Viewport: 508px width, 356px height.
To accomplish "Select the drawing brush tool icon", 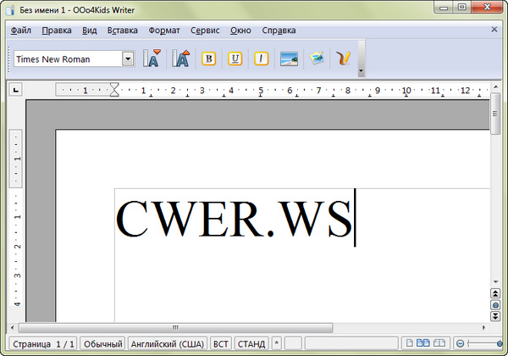I will tap(343, 58).
